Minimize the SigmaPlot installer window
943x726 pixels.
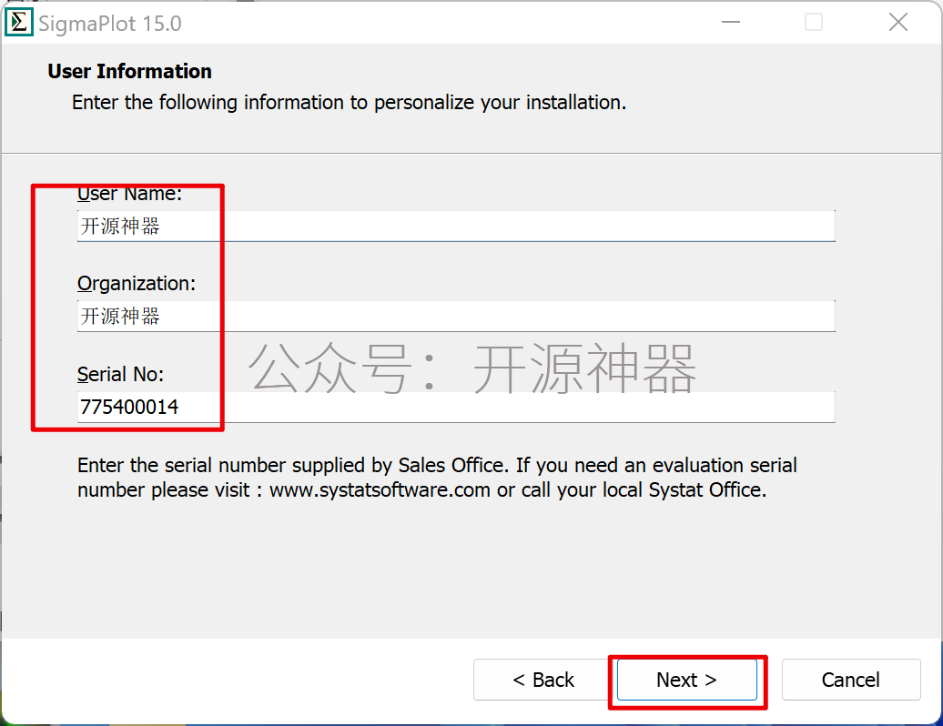(x=731, y=23)
